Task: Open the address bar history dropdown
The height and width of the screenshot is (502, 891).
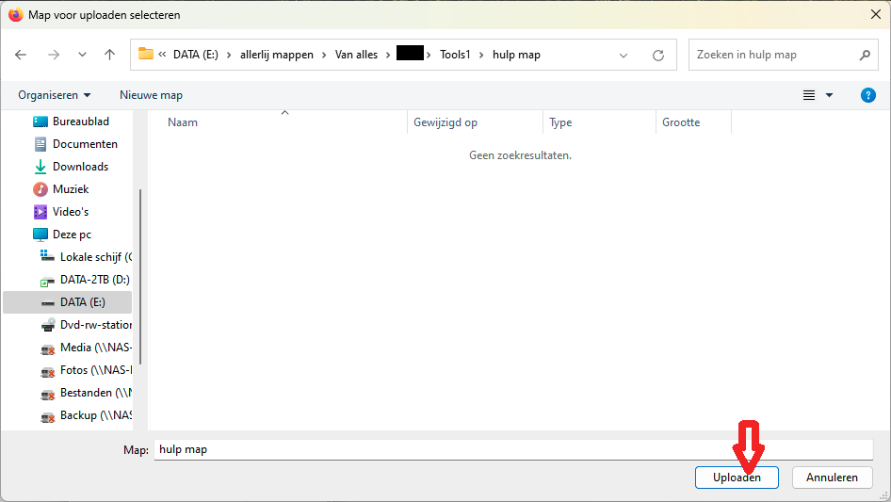Action: [624, 55]
